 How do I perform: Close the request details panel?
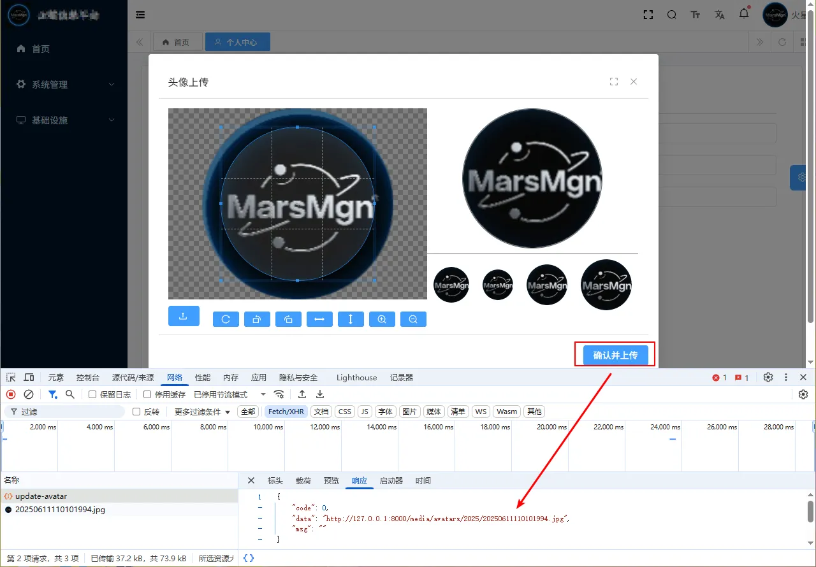click(251, 480)
